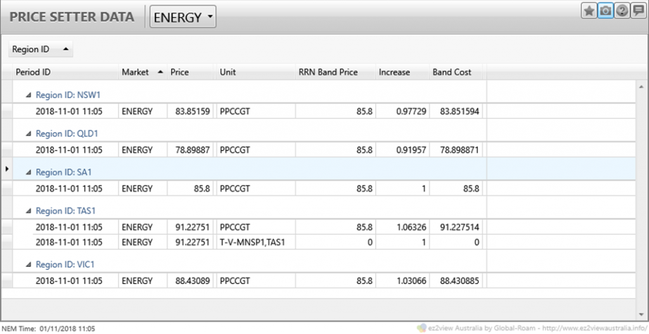Click the Region ID: NSW1 label
Viewport: 649px width, 334px height.
[x=68, y=95]
